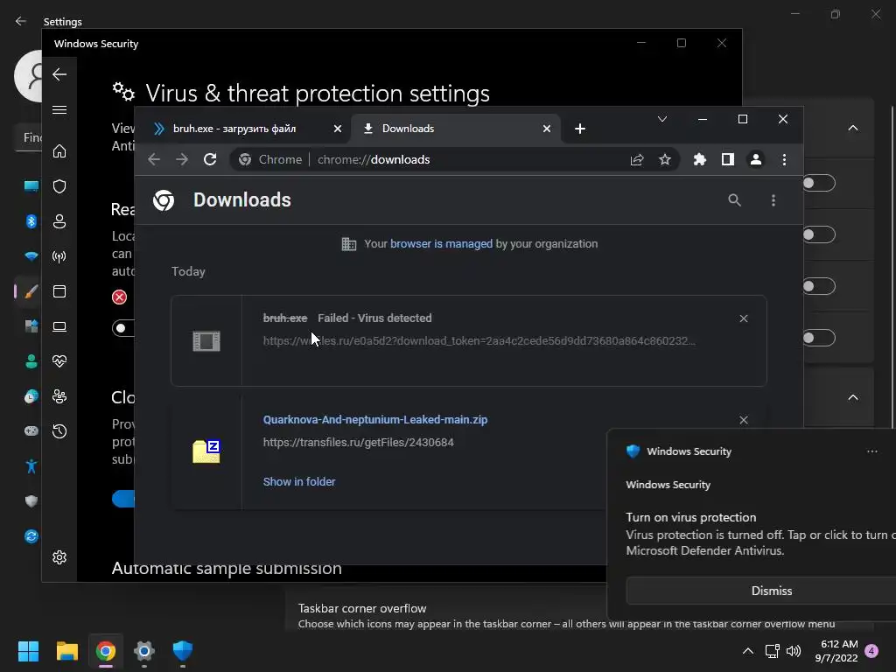Toggle real-time protection switch in Windows Security
Image resolution: width=896 pixels, height=672 pixels.
tap(123, 328)
